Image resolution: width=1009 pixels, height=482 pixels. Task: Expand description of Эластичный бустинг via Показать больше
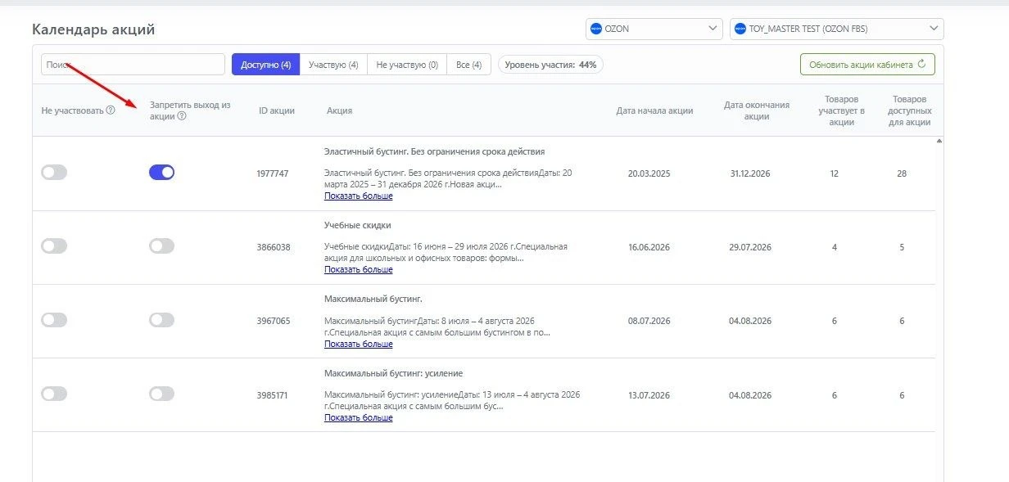pos(358,196)
